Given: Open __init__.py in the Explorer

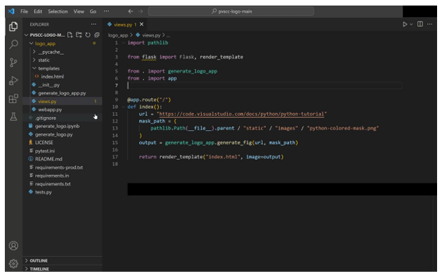Looking at the screenshot, I should pos(48,85).
